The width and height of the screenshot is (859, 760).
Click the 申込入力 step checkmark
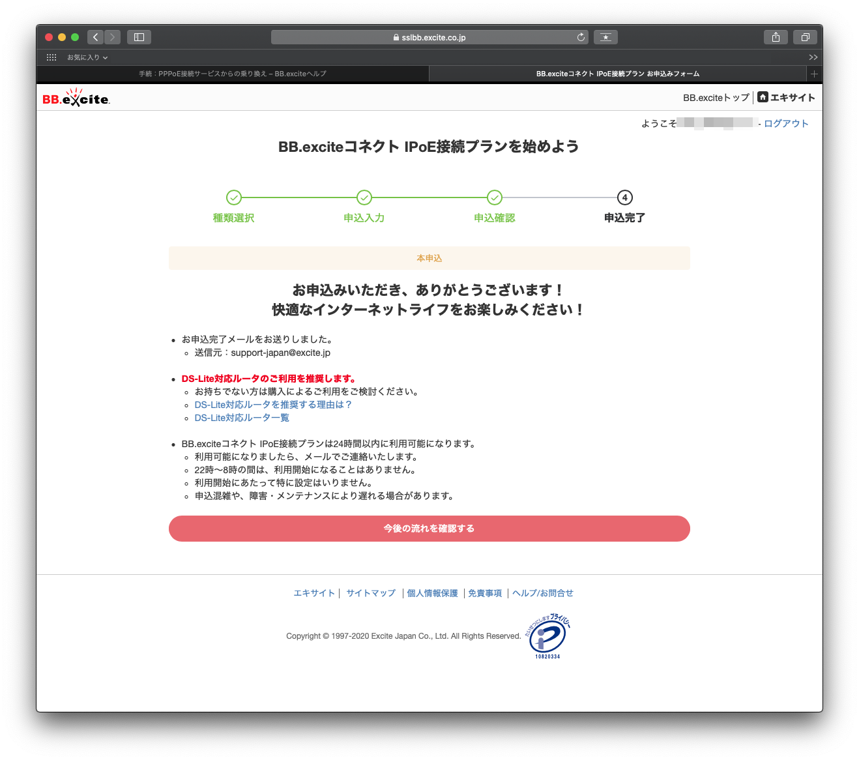pyautogui.click(x=364, y=197)
